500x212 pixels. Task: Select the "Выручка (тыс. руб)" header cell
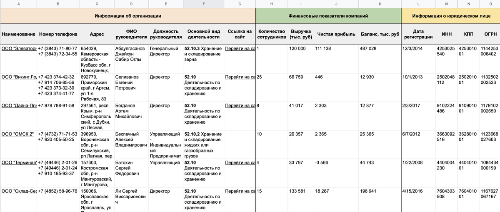click(x=301, y=34)
